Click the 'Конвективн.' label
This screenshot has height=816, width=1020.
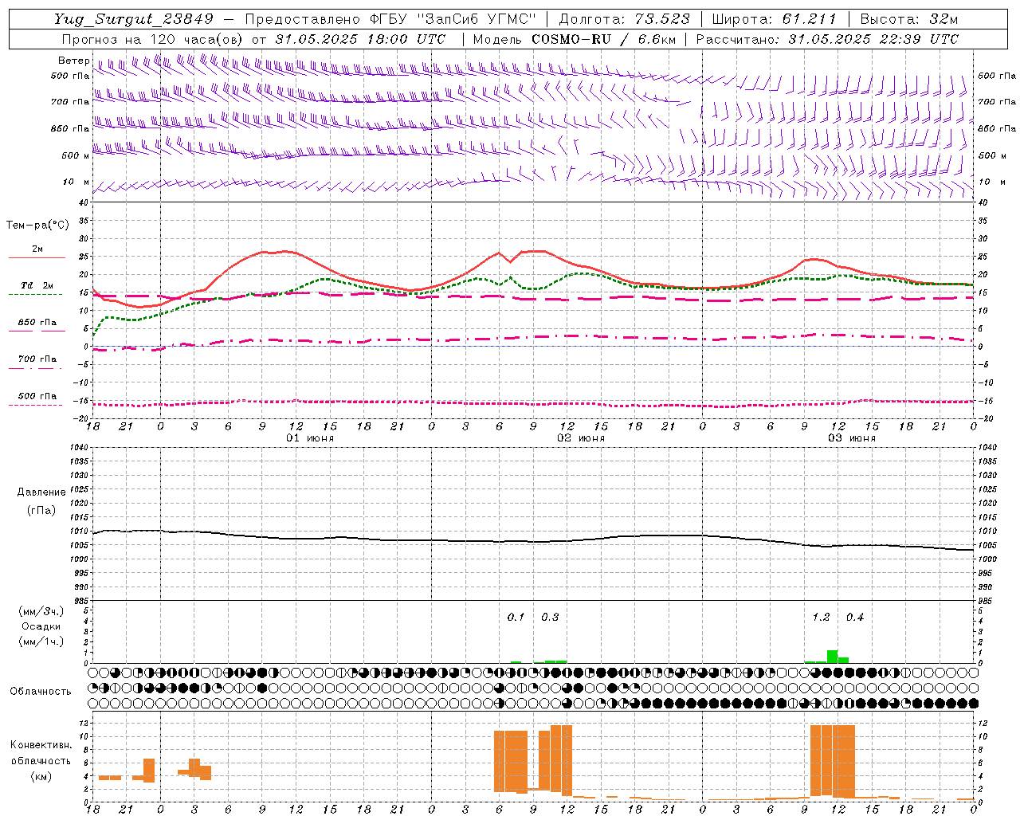[x=41, y=745]
